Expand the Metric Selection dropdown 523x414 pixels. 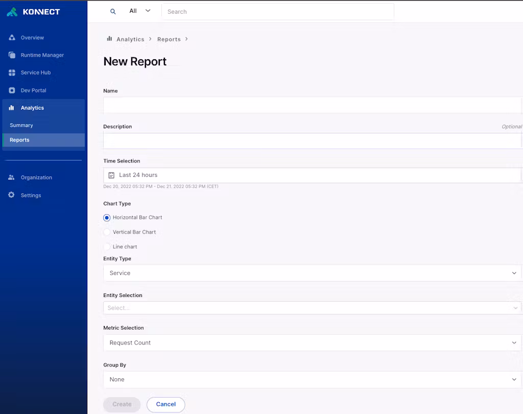[x=312, y=343]
